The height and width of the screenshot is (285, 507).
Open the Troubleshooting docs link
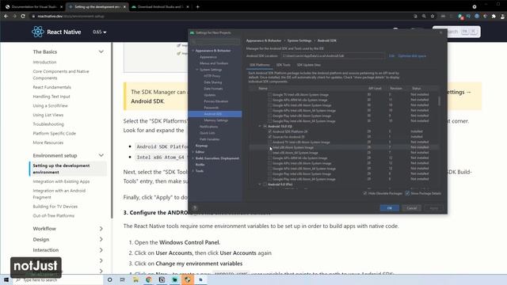[48, 124]
